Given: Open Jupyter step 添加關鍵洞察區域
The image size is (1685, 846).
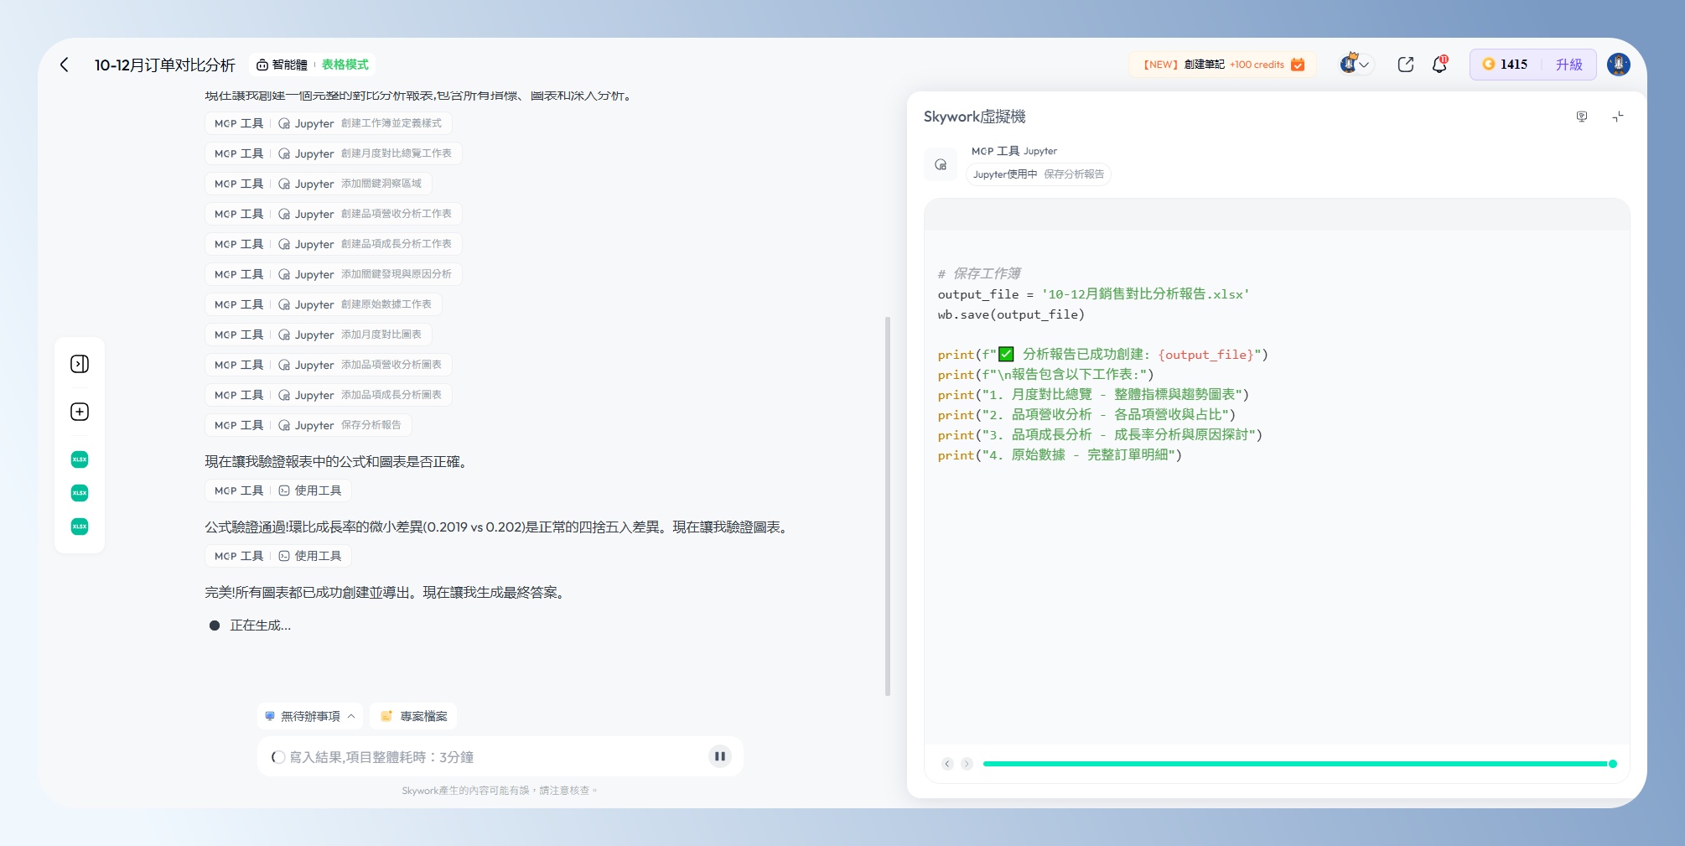Looking at the screenshot, I should tap(319, 184).
